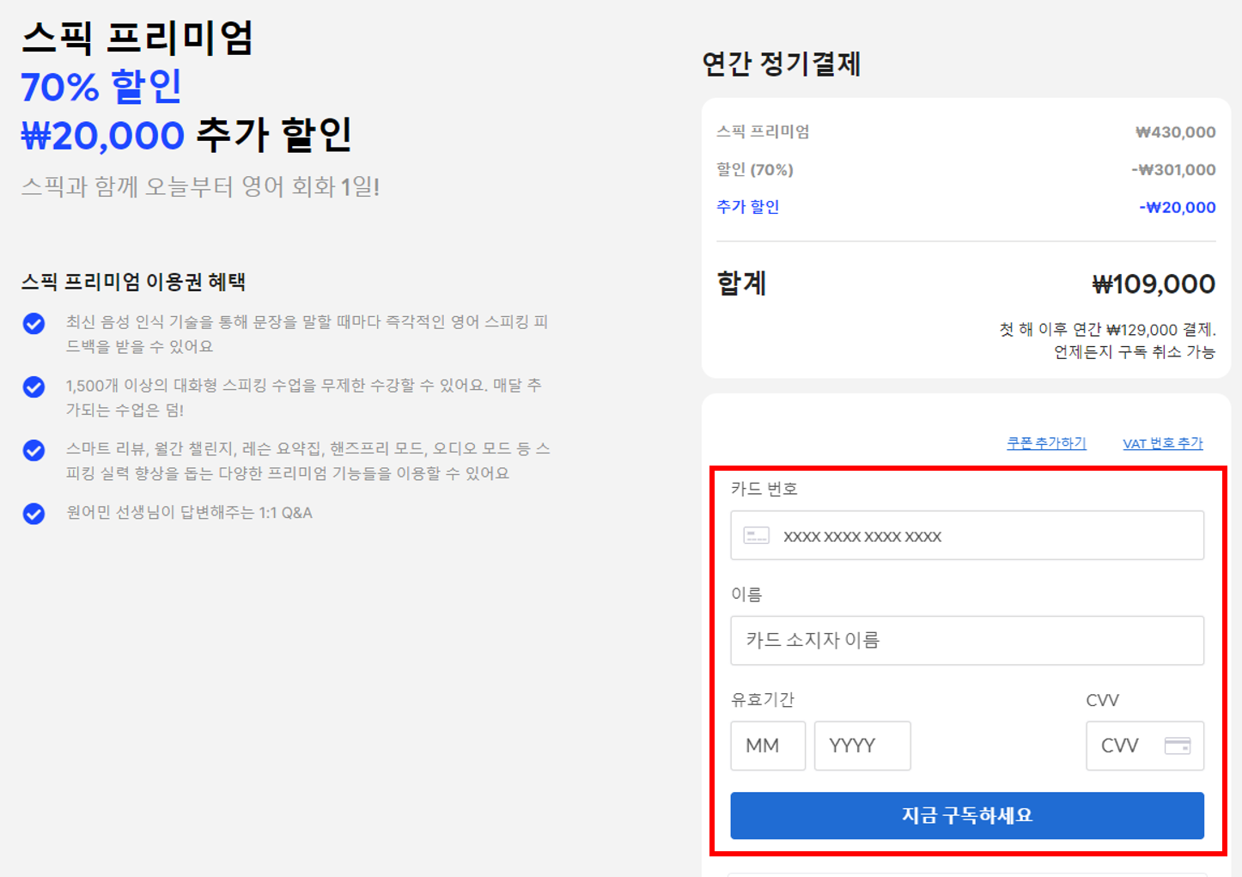The image size is (1242, 877).
Task: Click the 스픽 프리미엄 main heading
Action: click(x=137, y=38)
